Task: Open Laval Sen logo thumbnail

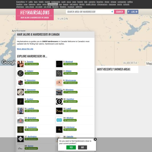Action: 59,111
